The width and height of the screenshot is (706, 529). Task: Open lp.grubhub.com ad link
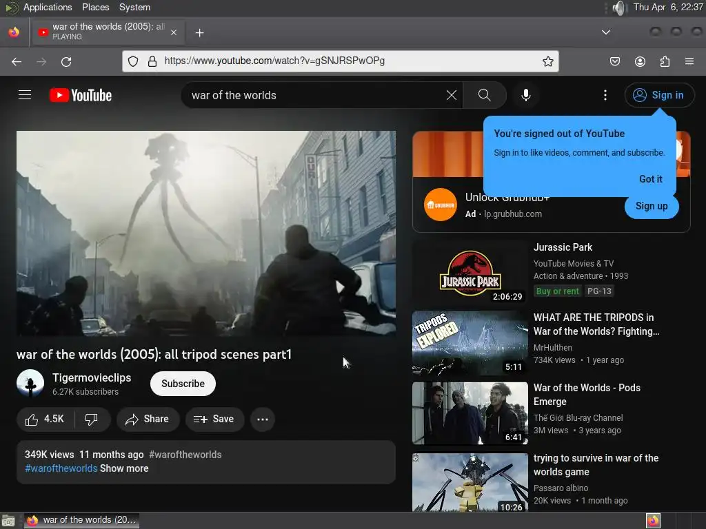pyautogui.click(x=513, y=214)
